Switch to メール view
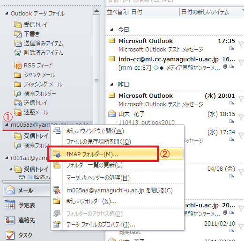The height and width of the screenshot is (241, 244). click(x=27, y=190)
